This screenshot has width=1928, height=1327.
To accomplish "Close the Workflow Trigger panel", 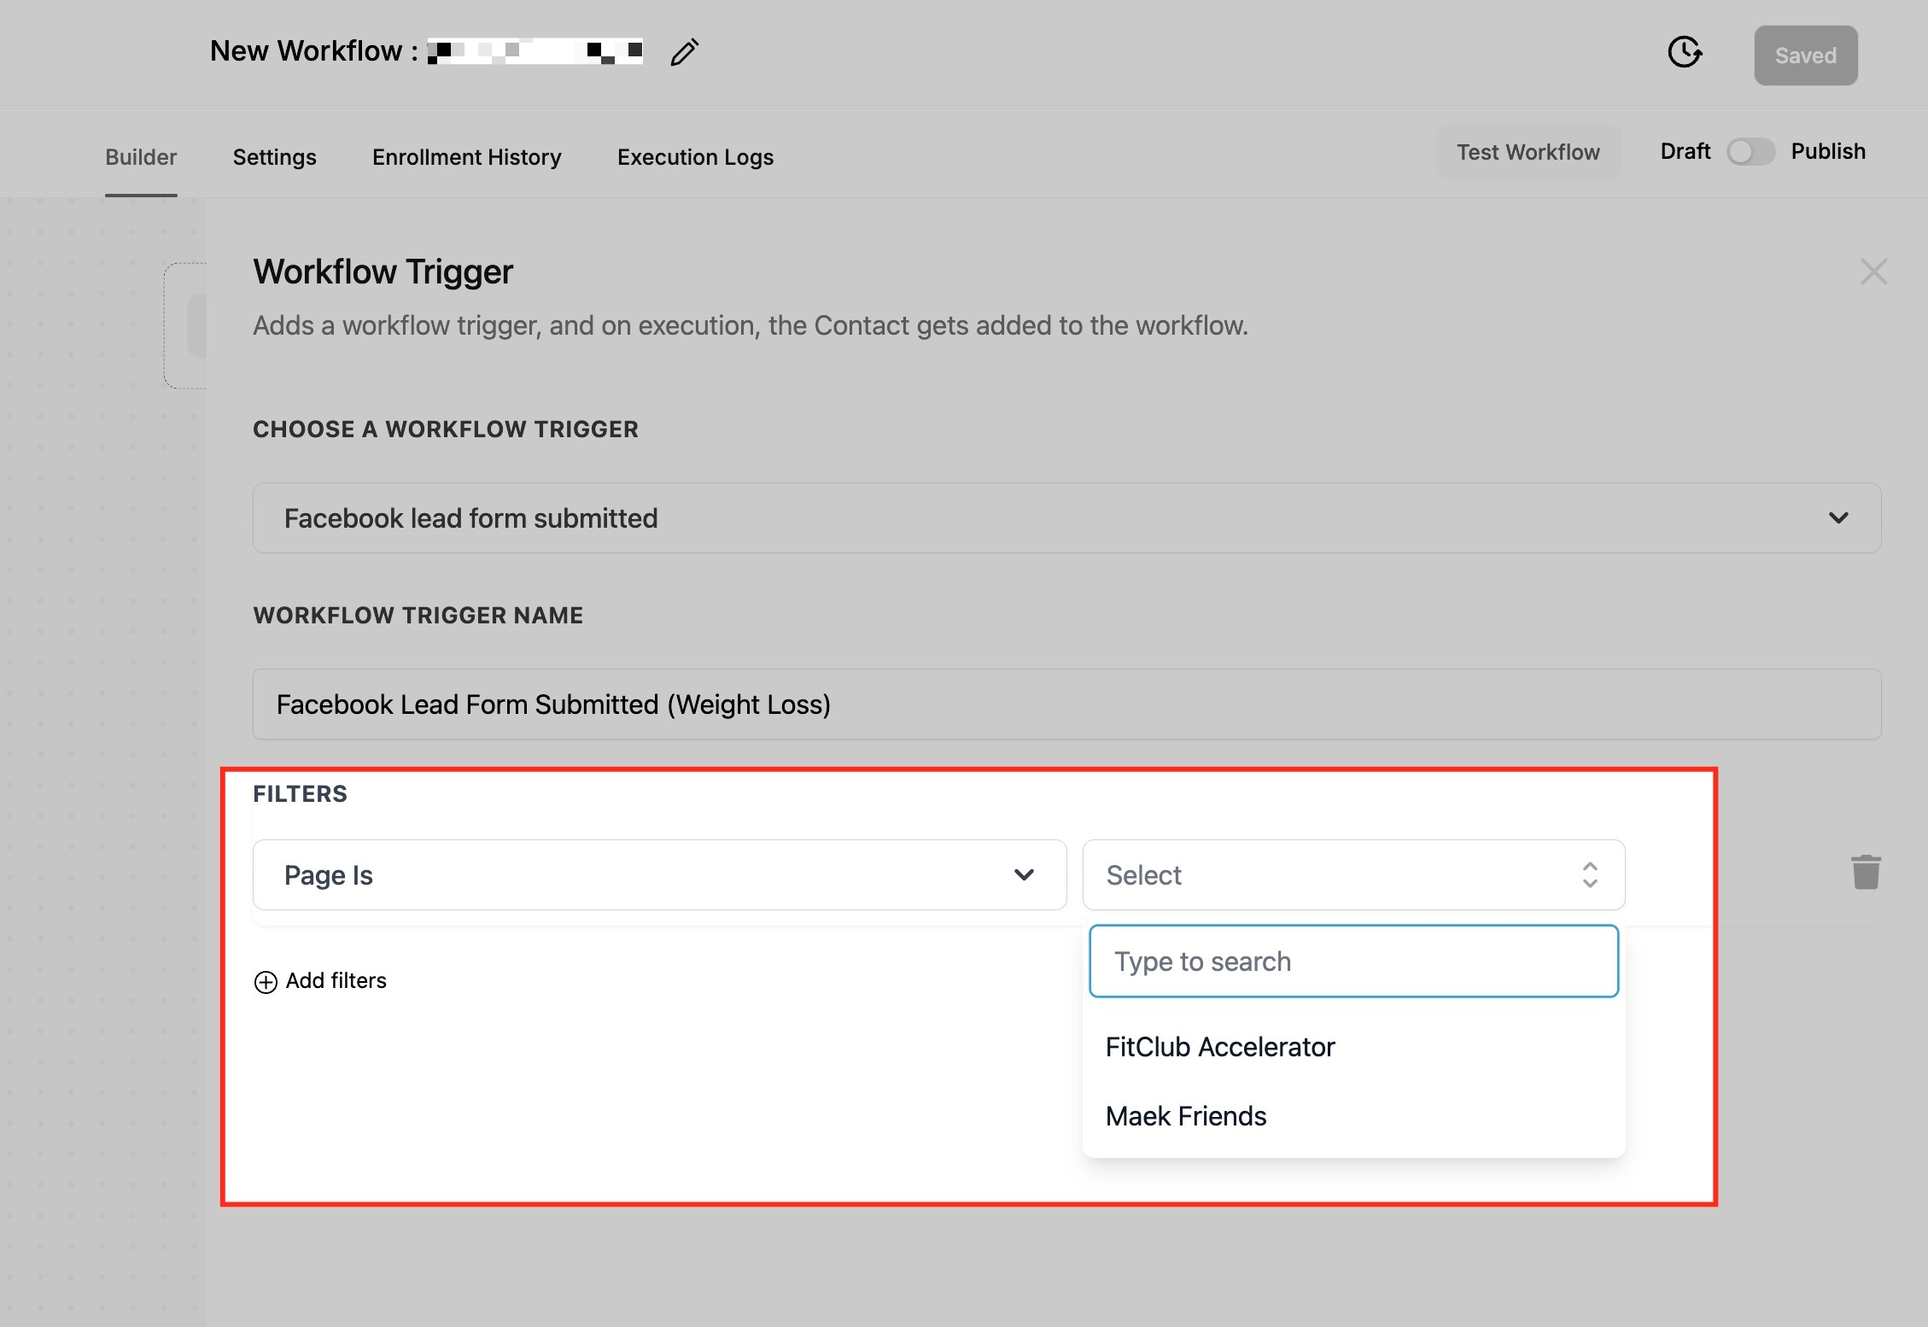I will coord(1873,272).
